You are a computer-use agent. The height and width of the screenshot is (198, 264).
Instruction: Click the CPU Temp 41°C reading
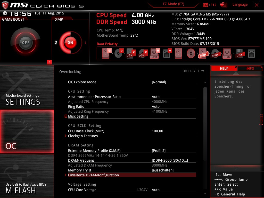(x=110, y=30)
